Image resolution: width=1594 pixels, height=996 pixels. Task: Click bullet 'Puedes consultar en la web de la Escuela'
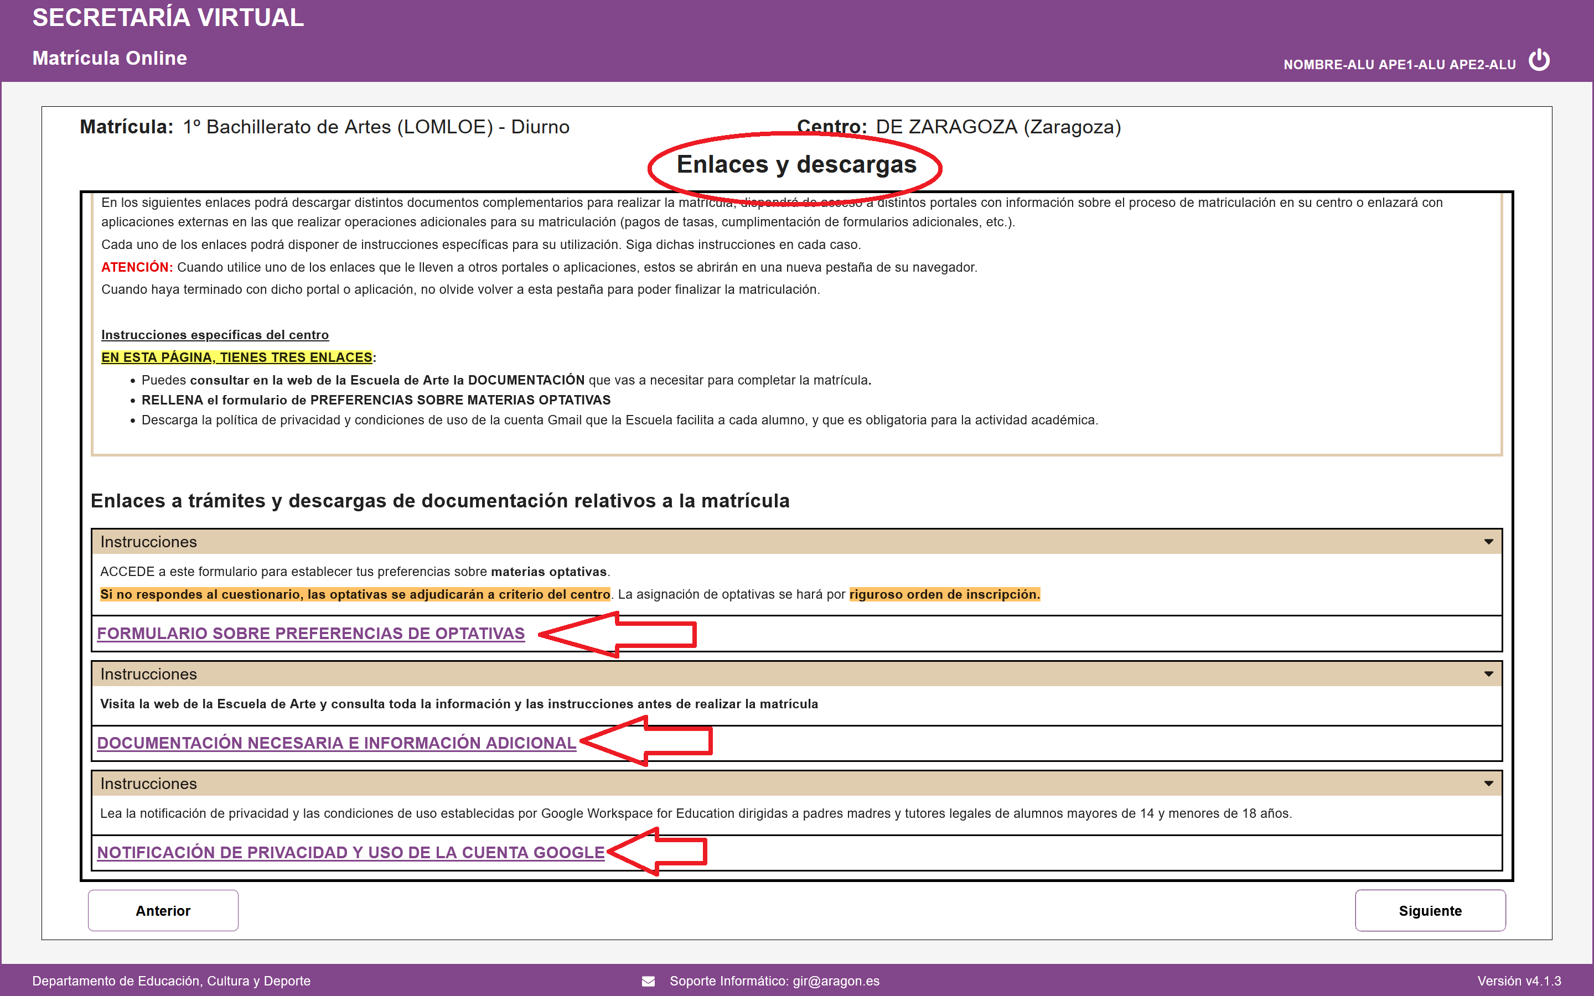tap(506, 380)
